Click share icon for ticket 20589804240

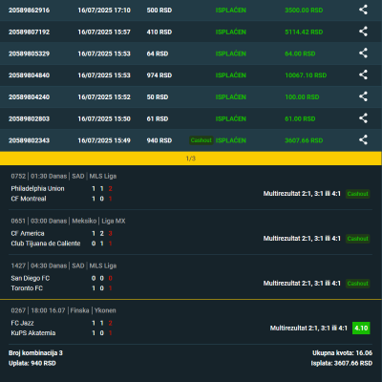[363, 96]
